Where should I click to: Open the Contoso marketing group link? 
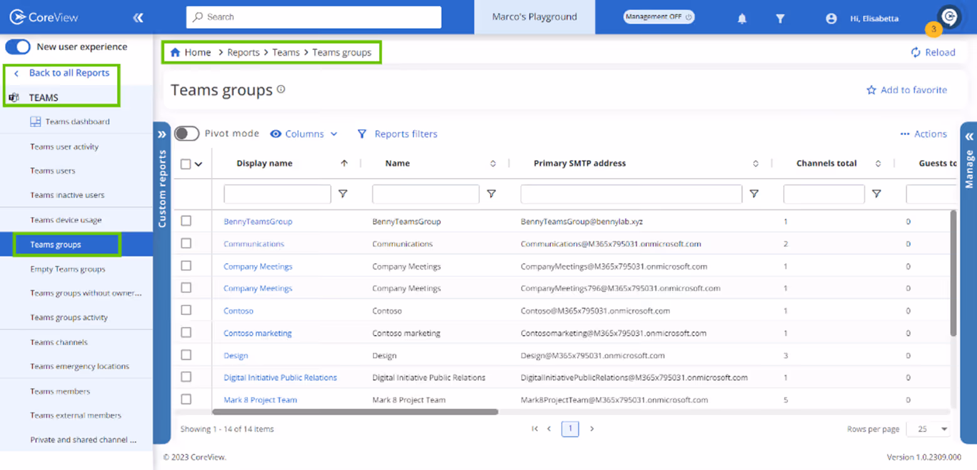pos(257,332)
